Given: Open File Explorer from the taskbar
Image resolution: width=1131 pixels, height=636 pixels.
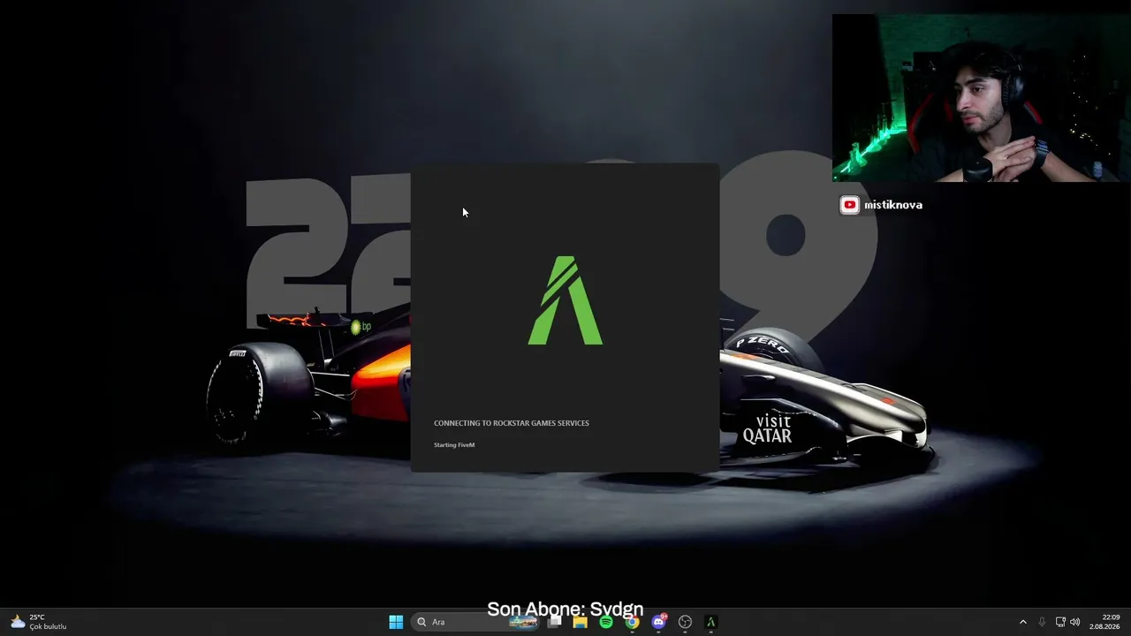Looking at the screenshot, I should click(x=580, y=622).
